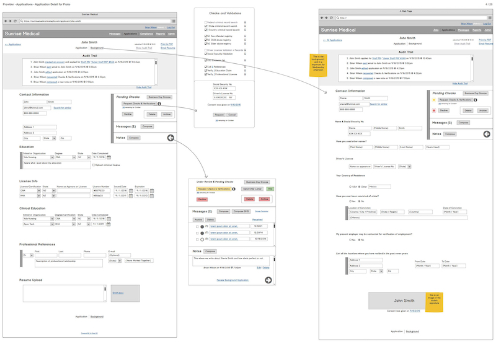Click Resume Upload text area scrollbar

(x=105, y=294)
